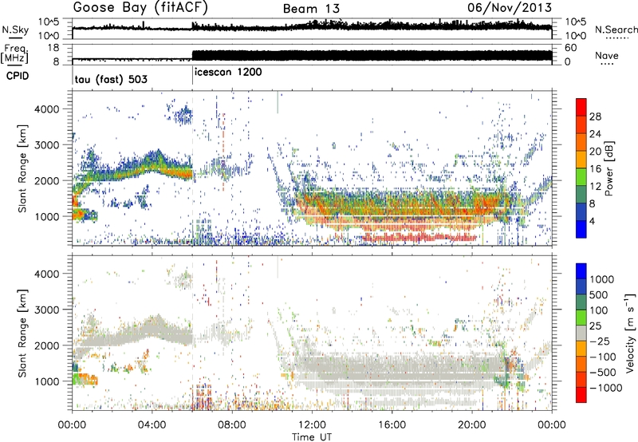Viewport: 638px width, 442px height.
Task: Click the "Nave" legend label
Action: point(606,56)
